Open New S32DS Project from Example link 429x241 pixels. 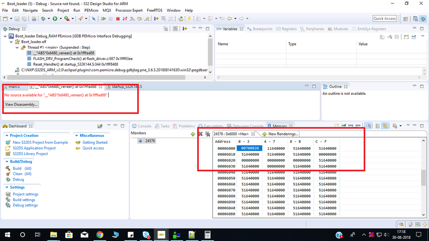(x=40, y=142)
